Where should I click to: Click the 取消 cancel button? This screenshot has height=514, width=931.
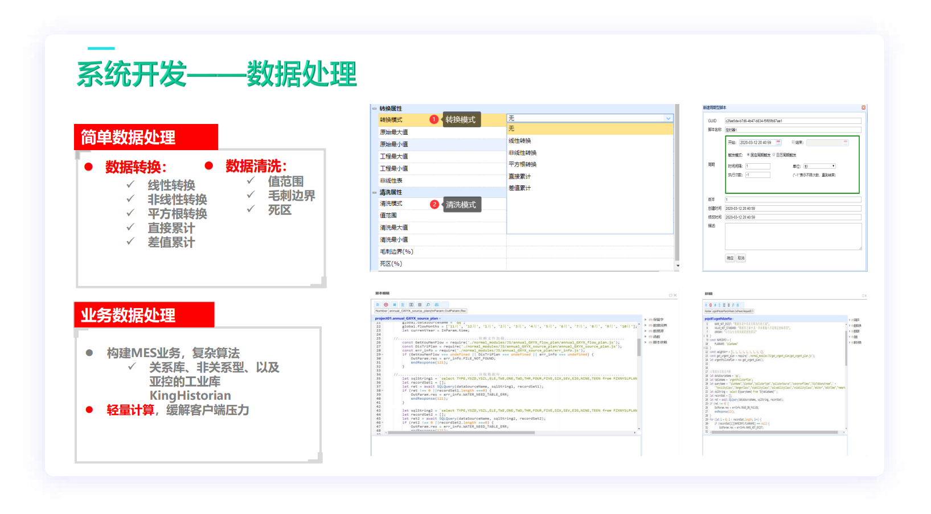(x=741, y=258)
